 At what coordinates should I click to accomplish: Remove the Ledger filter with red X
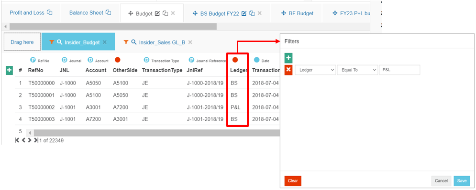pyautogui.click(x=288, y=70)
